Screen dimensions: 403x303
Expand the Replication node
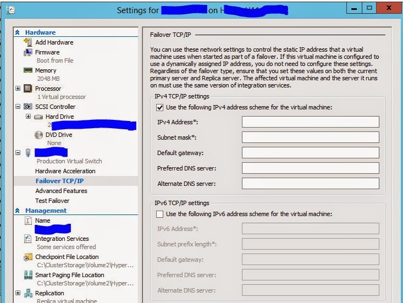pyautogui.click(x=18, y=293)
